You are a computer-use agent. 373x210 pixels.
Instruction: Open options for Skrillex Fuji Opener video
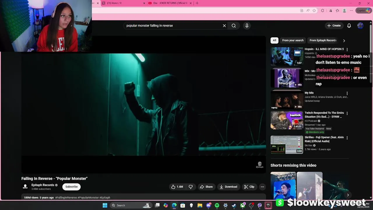click(347, 138)
